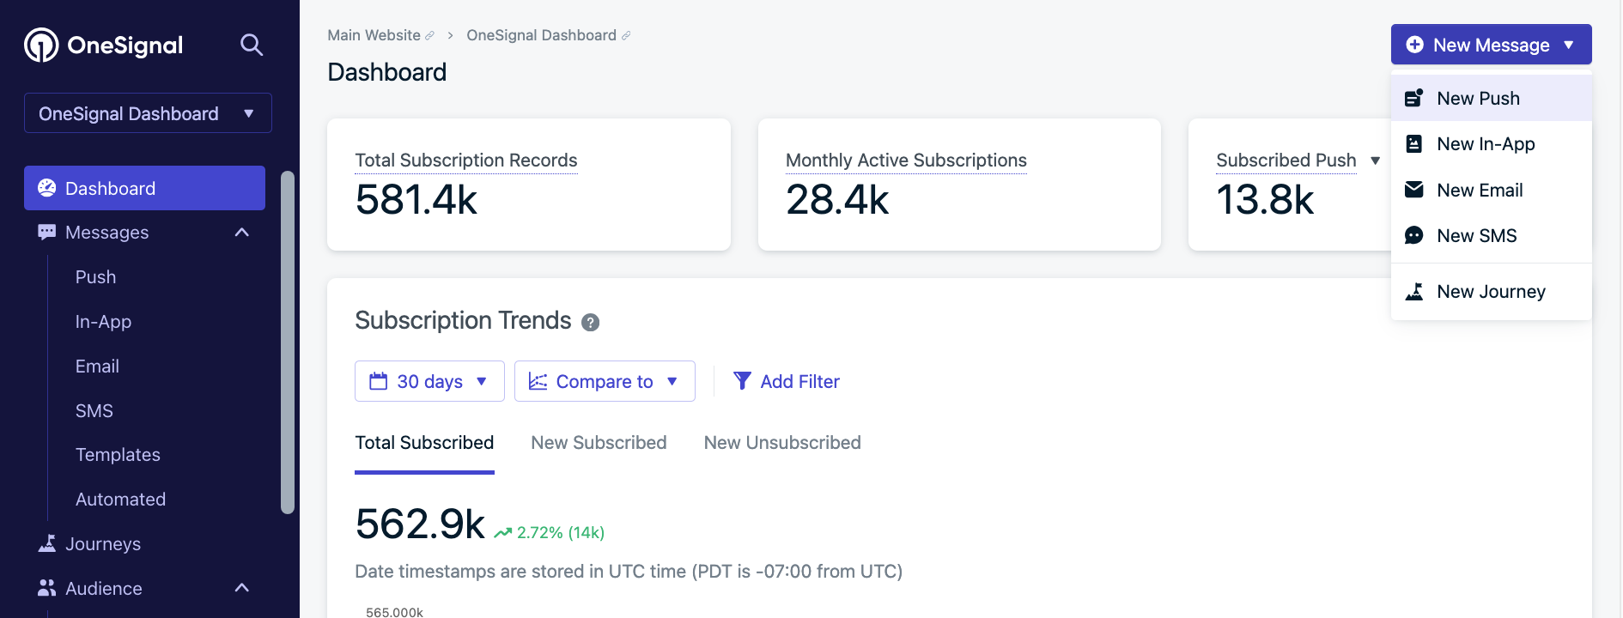The image size is (1623, 618).
Task: Click the Messages chat bubble icon
Action: [x=47, y=233]
